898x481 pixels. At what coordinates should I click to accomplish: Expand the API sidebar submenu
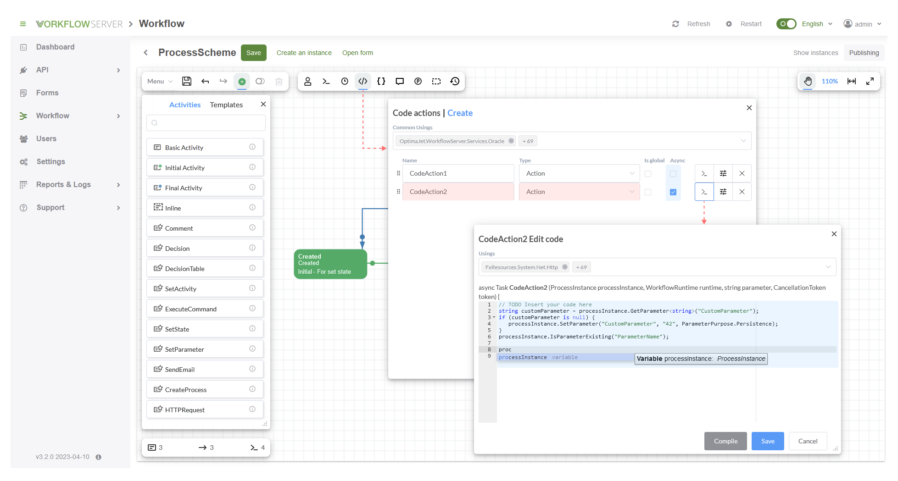pyautogui.click(x=118, y=70)
